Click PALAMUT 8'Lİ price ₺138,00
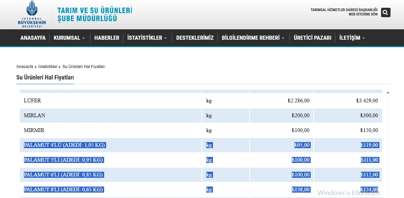 tap(301, 190)
